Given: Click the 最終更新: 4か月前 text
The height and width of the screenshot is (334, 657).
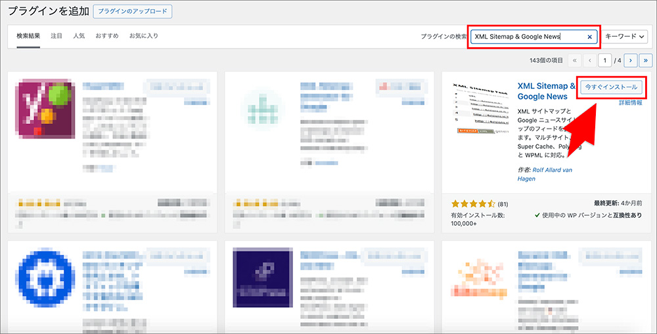Looking at the screenshot, I should 618,203.
